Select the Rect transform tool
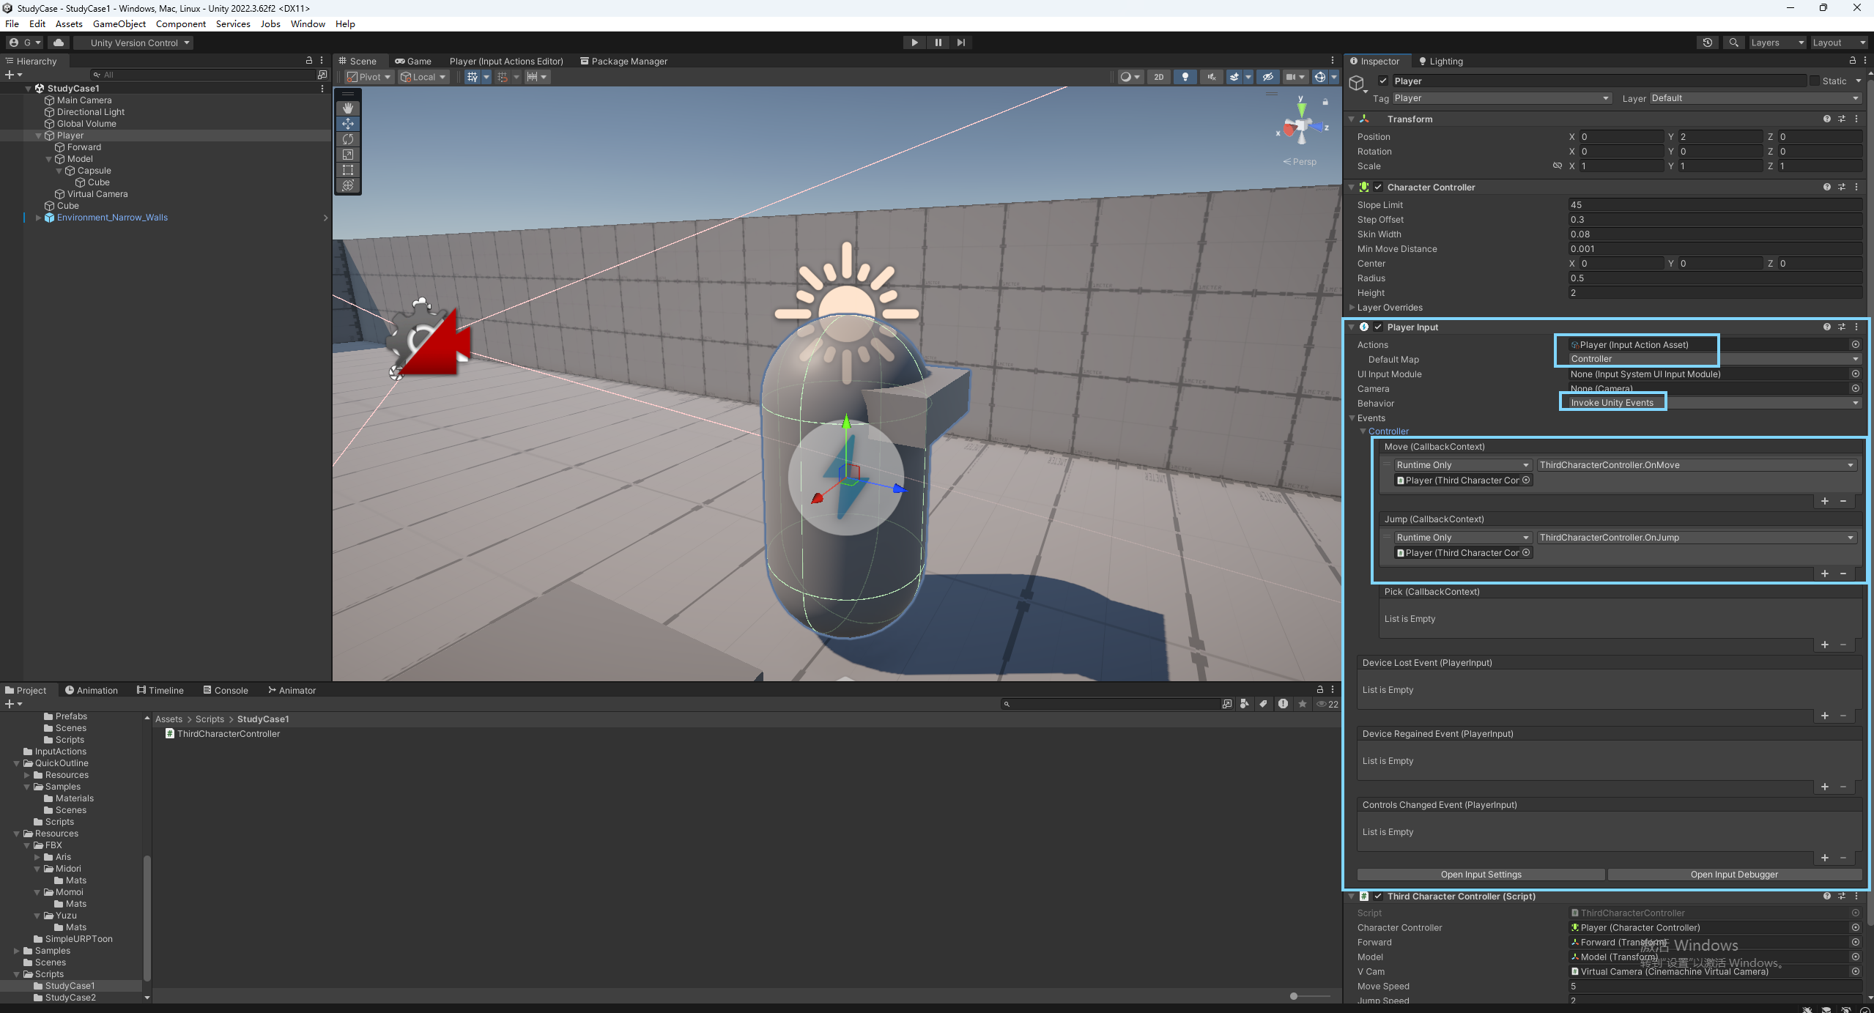Image resolution: width=1874 pixels, height=1013 pixels. click(348, 170)
